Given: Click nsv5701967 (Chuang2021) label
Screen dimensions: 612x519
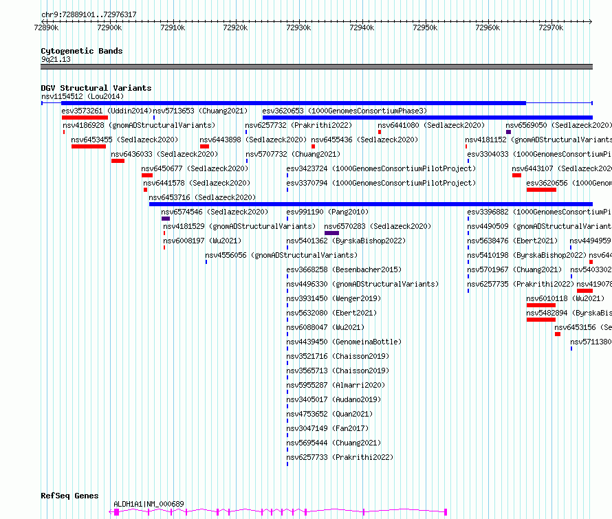Looking at the screenshot, I should click(x=514, y=269).
